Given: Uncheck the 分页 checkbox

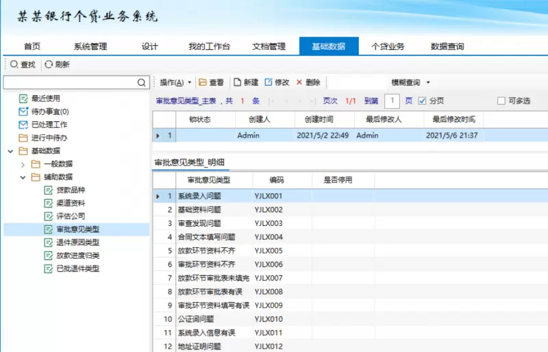Looking at the screenshot, I should 422,101.
